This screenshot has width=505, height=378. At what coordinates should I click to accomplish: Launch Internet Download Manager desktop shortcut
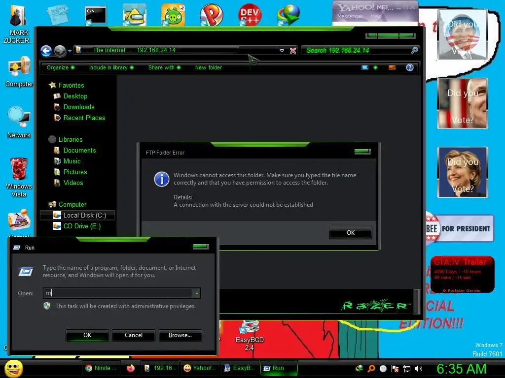coord(288,15)
